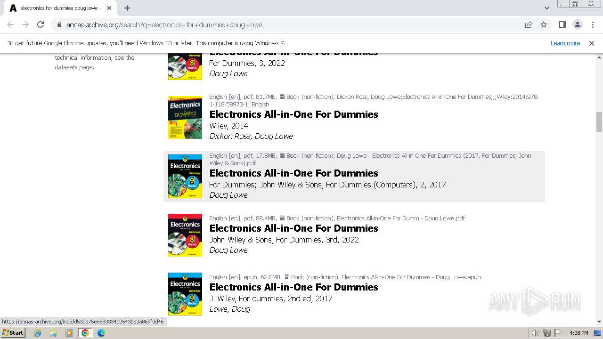Open the File Explorer taskbar icon
603x339 pixels.
coord(53,333)
